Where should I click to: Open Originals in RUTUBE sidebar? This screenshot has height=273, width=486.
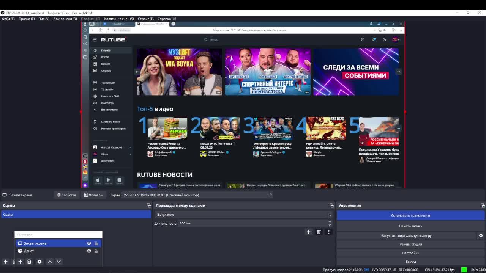pos(110,71)
